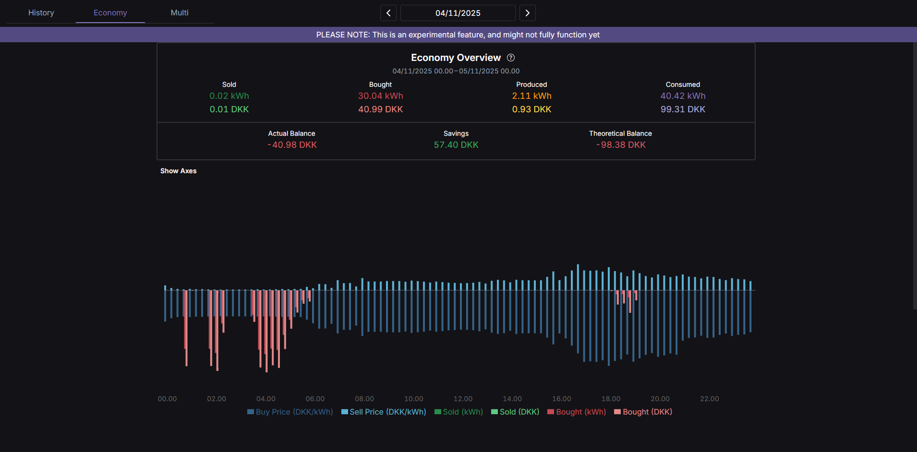
Task: Click the Economy Overview question mark to expand details
Action: [x=510, y=58]
